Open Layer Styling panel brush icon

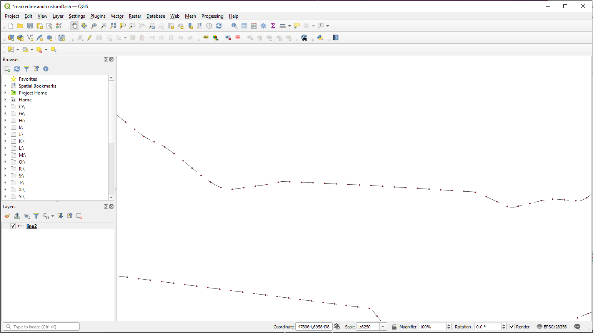[7, 216]
